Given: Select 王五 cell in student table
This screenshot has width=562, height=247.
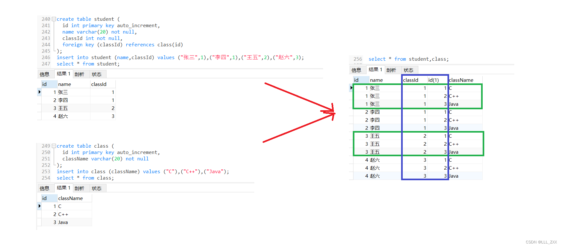Looking at the screenshot, I should point(74,108).
